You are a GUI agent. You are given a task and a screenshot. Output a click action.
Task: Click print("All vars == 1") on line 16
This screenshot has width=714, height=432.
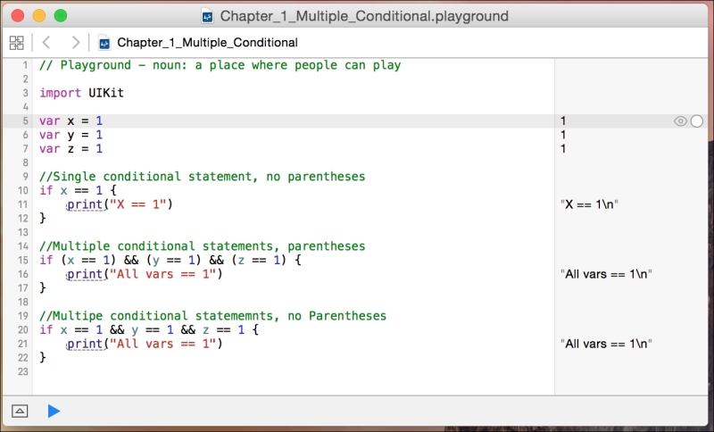pos(145,274)
